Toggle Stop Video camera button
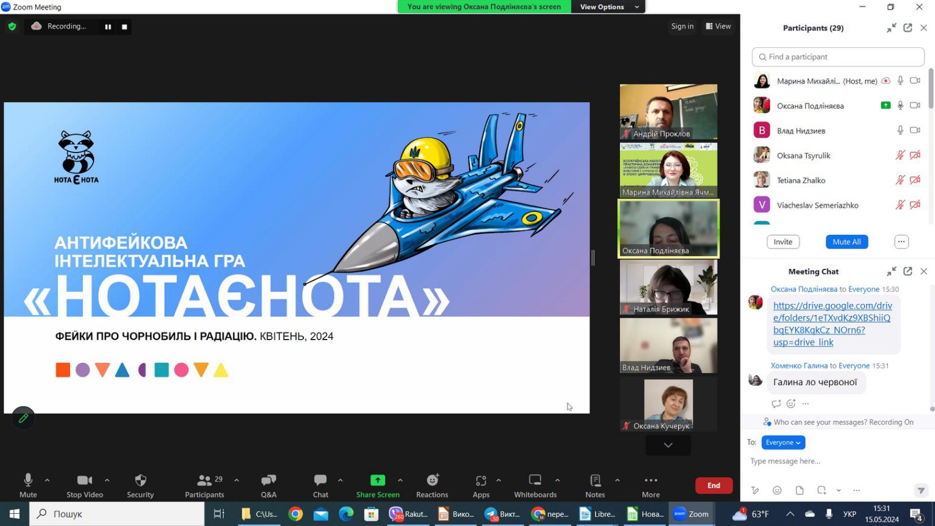This screenshot has width=935, height=526. [x=85, y=485]
